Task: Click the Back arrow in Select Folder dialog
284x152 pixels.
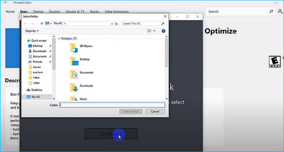Action: click(x=26, y=24)
